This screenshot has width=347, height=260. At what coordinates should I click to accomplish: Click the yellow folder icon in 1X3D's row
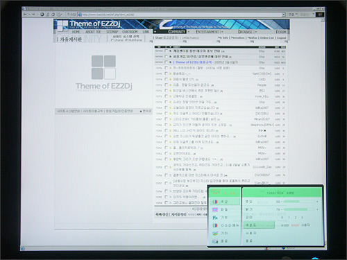(171, 79)
